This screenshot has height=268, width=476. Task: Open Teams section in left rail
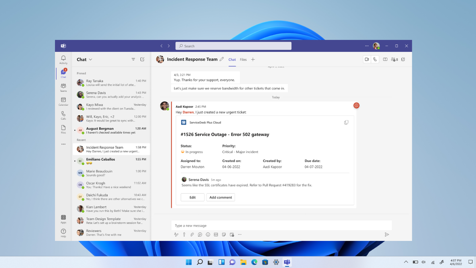pos(63,88)
